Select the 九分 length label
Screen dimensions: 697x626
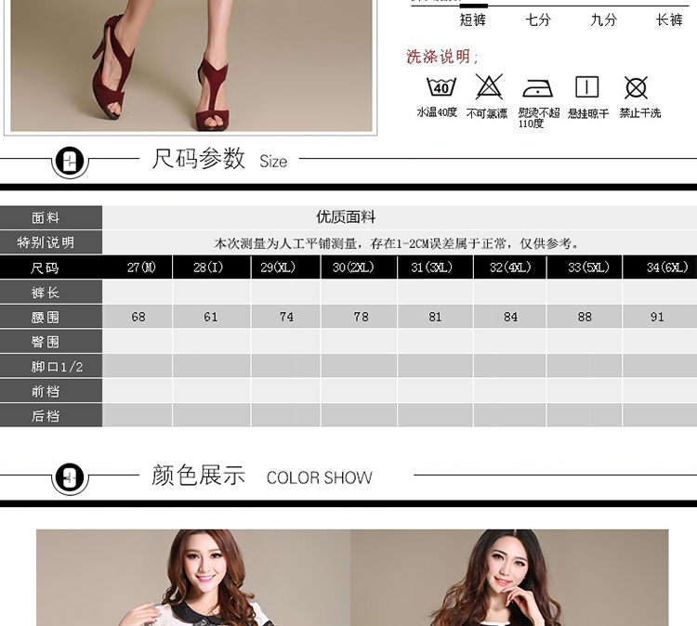(x=604, y=20)
